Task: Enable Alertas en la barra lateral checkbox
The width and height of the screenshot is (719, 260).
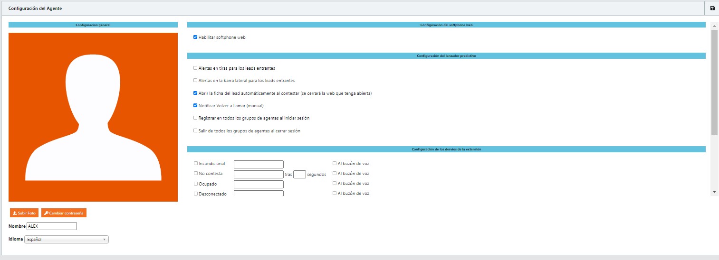Action: pyautogui.click(x=195, y=80)
